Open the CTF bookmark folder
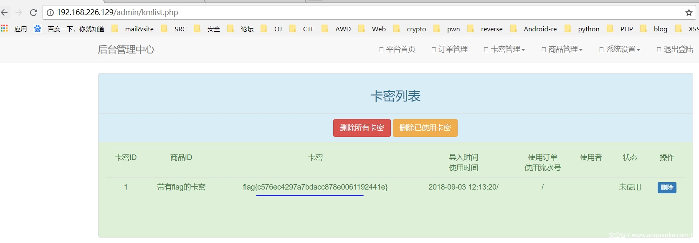The width and height of the screenshot is (699, 243). [x=308, y=29]
